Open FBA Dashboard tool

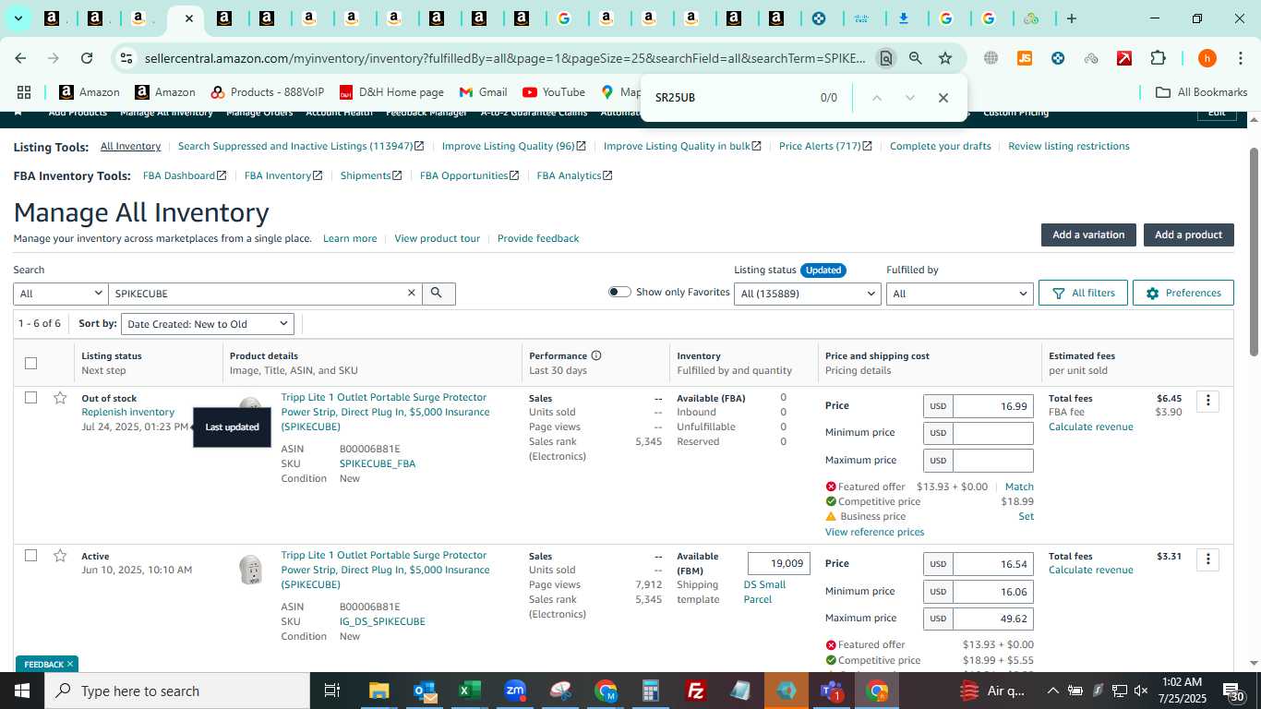[185, 175]
